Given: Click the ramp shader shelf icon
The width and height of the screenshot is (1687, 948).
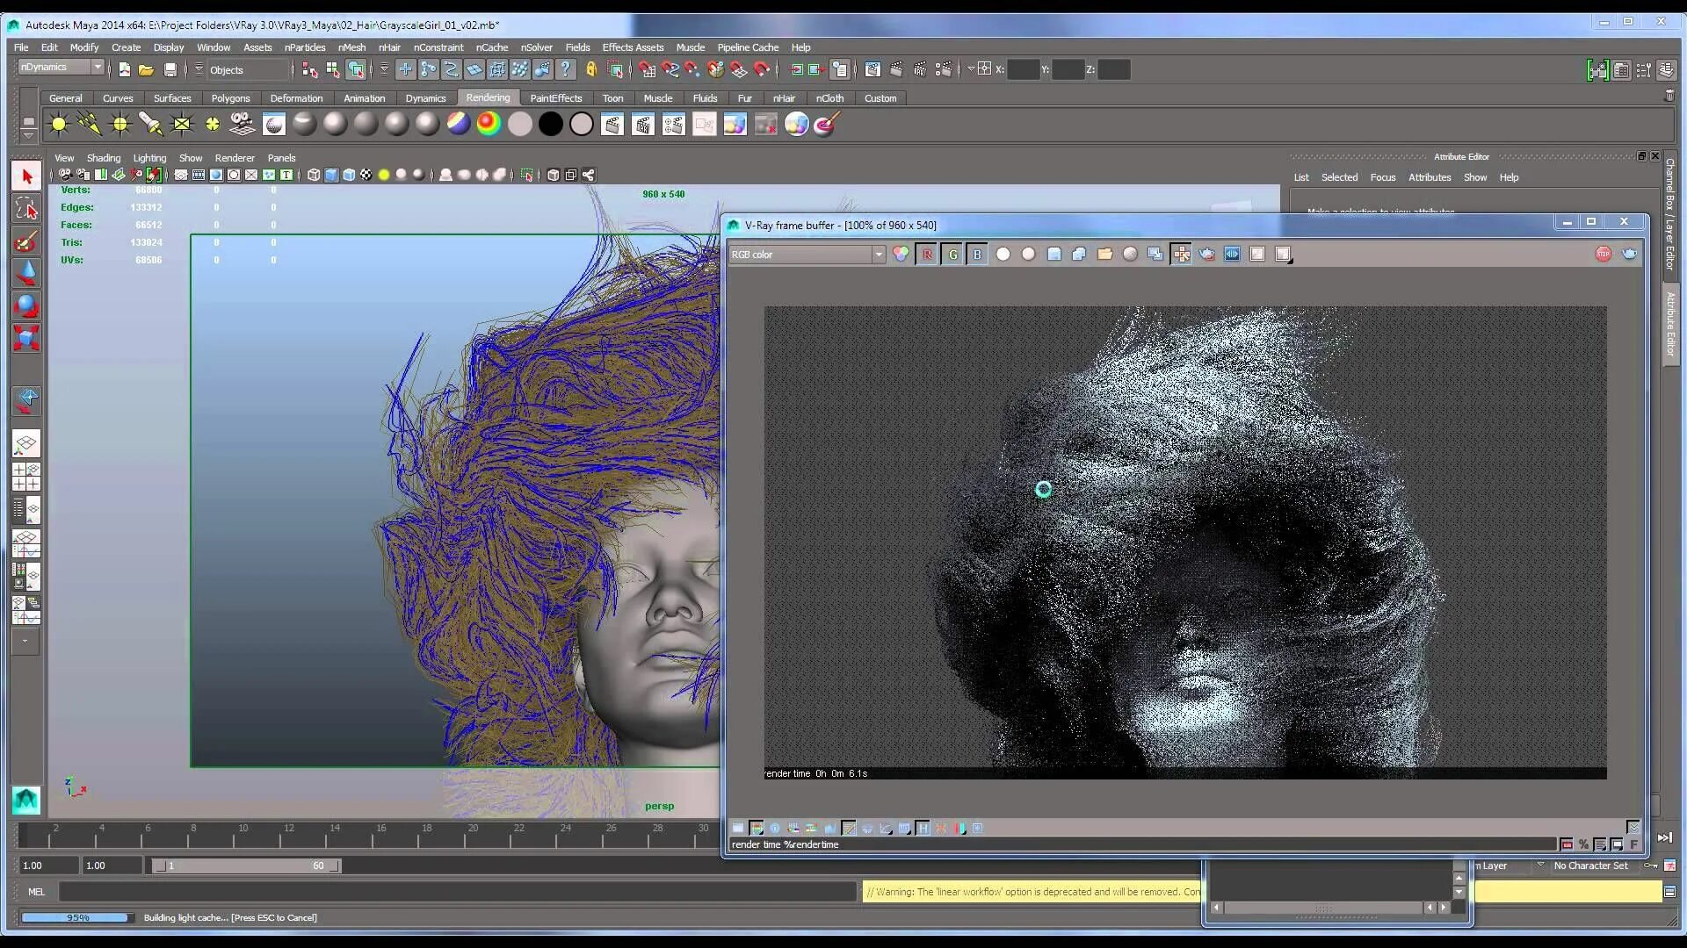Looking at the screenshot, I should click(489, 125).
